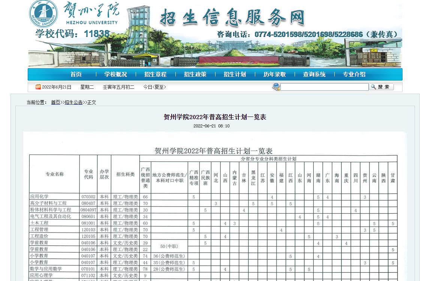Click the 50(中职) cell
The width and height of the screenshot is (431, 281).
[x=169, y=247]
